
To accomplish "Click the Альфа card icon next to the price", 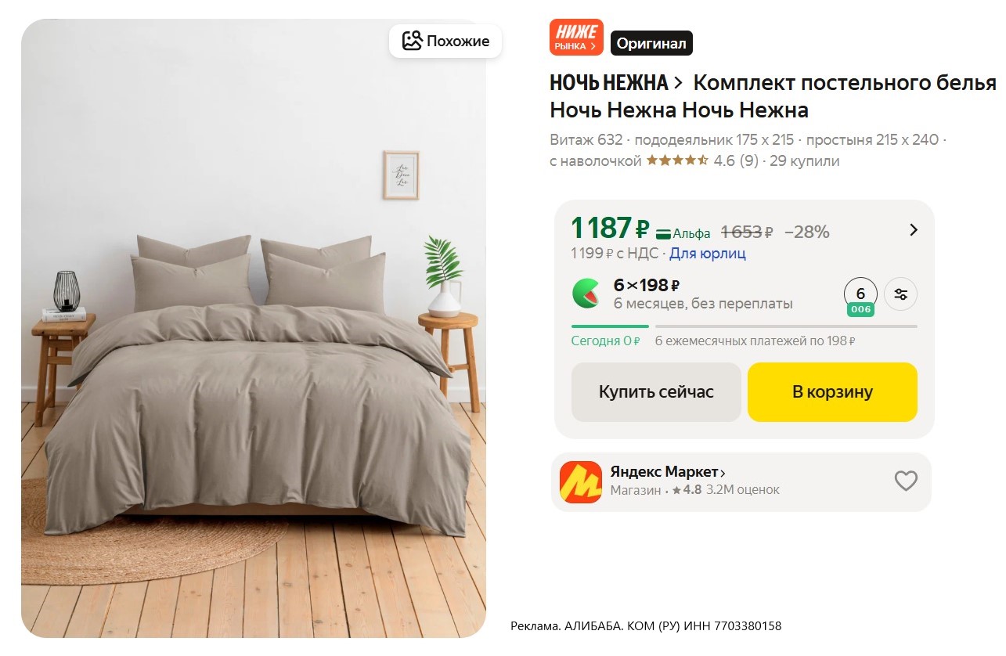I will coord(664,233).
